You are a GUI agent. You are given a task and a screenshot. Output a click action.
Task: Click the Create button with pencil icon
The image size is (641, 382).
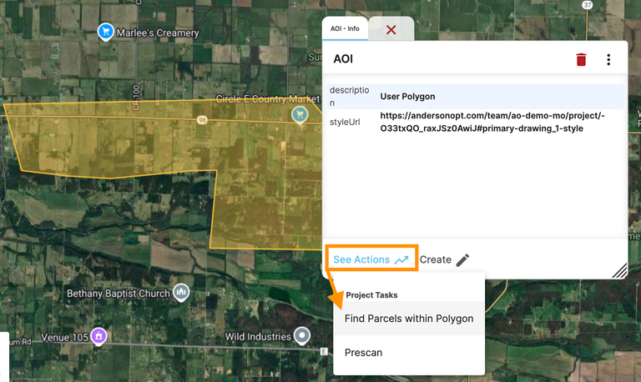(444, 260)
